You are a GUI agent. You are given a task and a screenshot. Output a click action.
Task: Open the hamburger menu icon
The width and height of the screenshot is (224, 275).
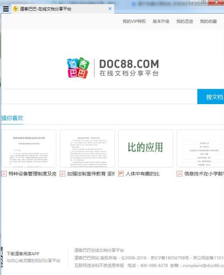(x=6, y=9)
